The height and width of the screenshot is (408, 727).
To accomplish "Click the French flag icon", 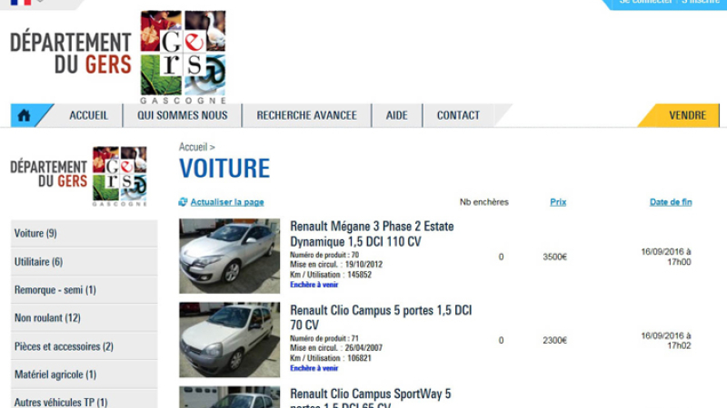I will 21,3.
